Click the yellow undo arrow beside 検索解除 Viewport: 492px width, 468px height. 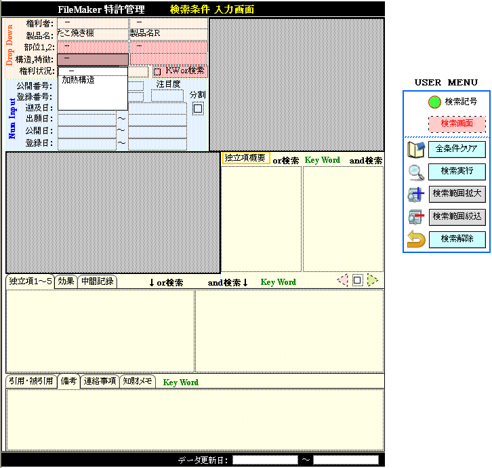coord(416,239)
